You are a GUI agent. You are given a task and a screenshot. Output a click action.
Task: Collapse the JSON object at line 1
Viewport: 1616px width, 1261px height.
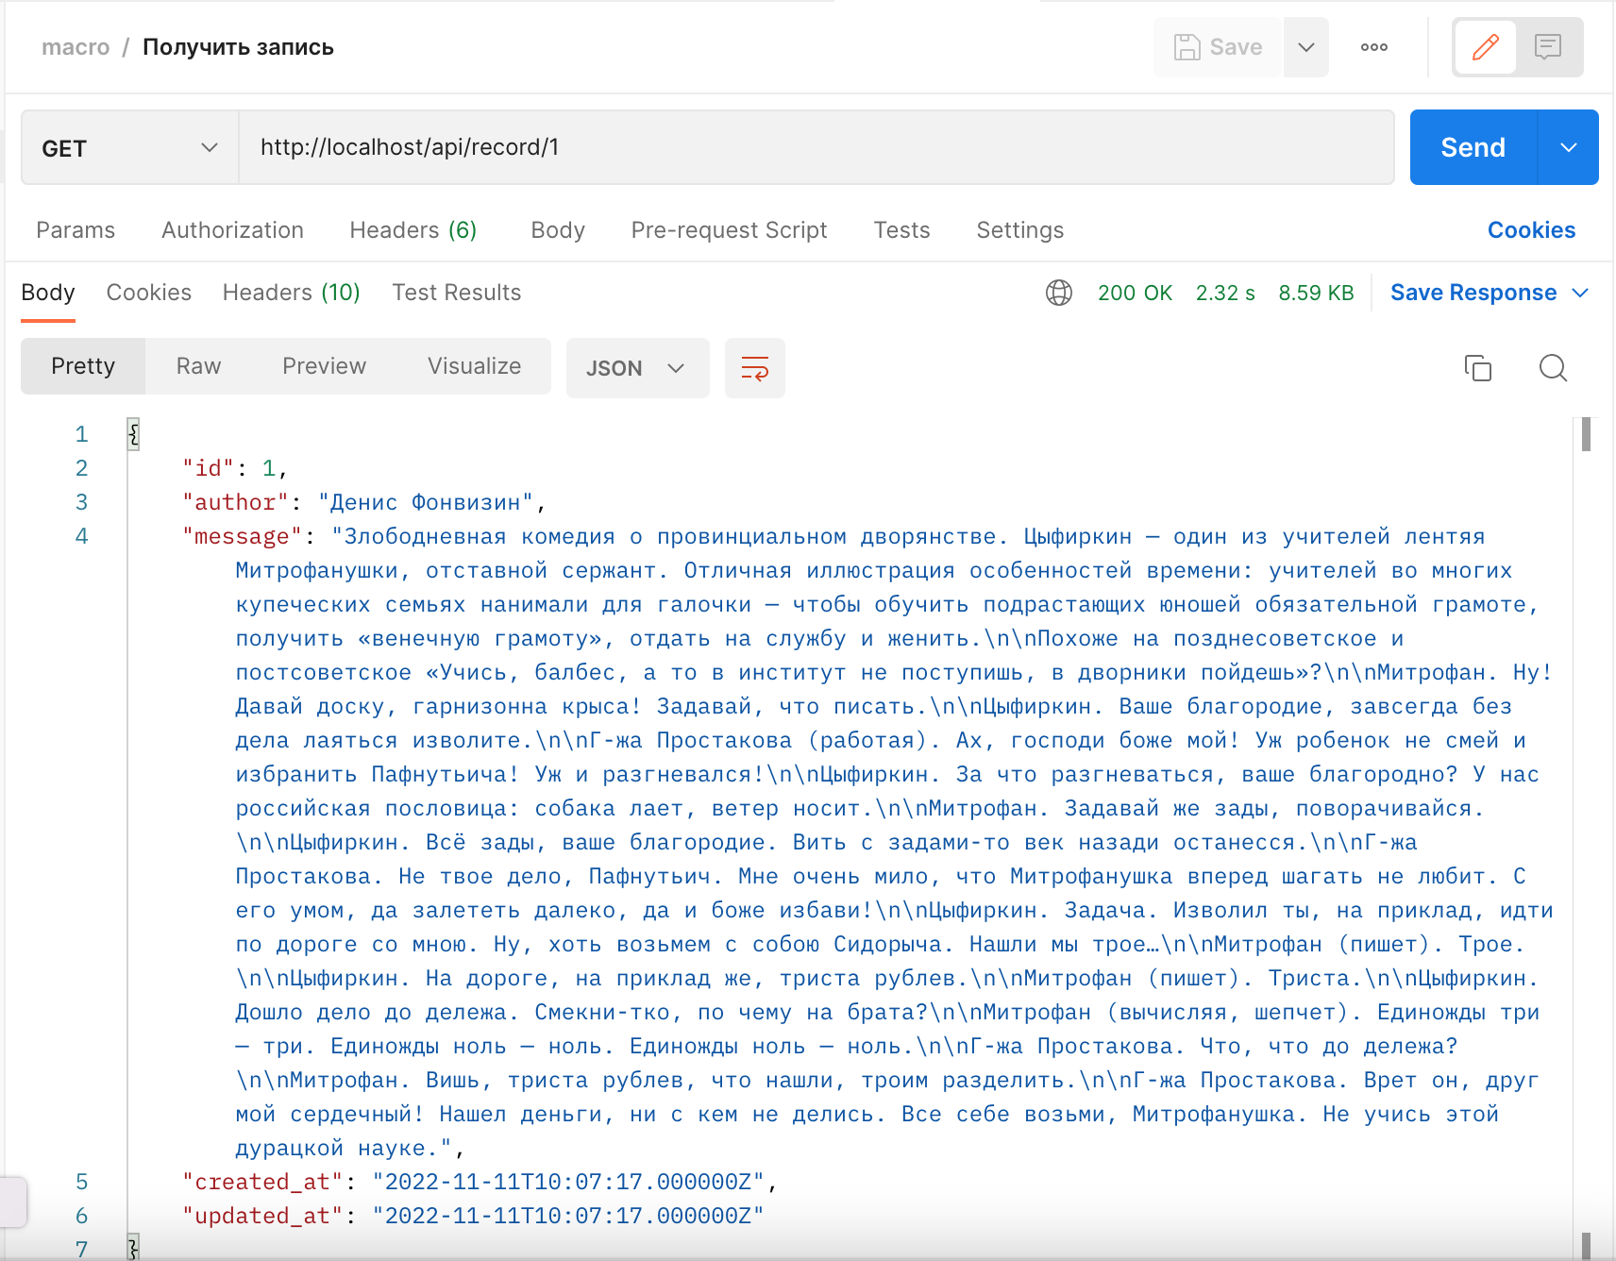pos(134,434)
